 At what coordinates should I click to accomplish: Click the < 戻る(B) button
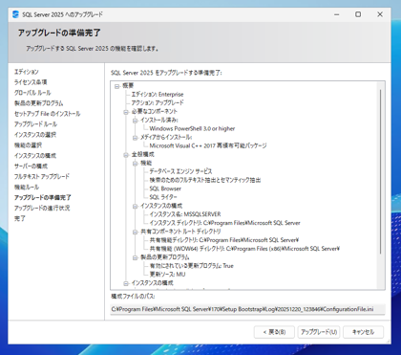pos(274,332)
